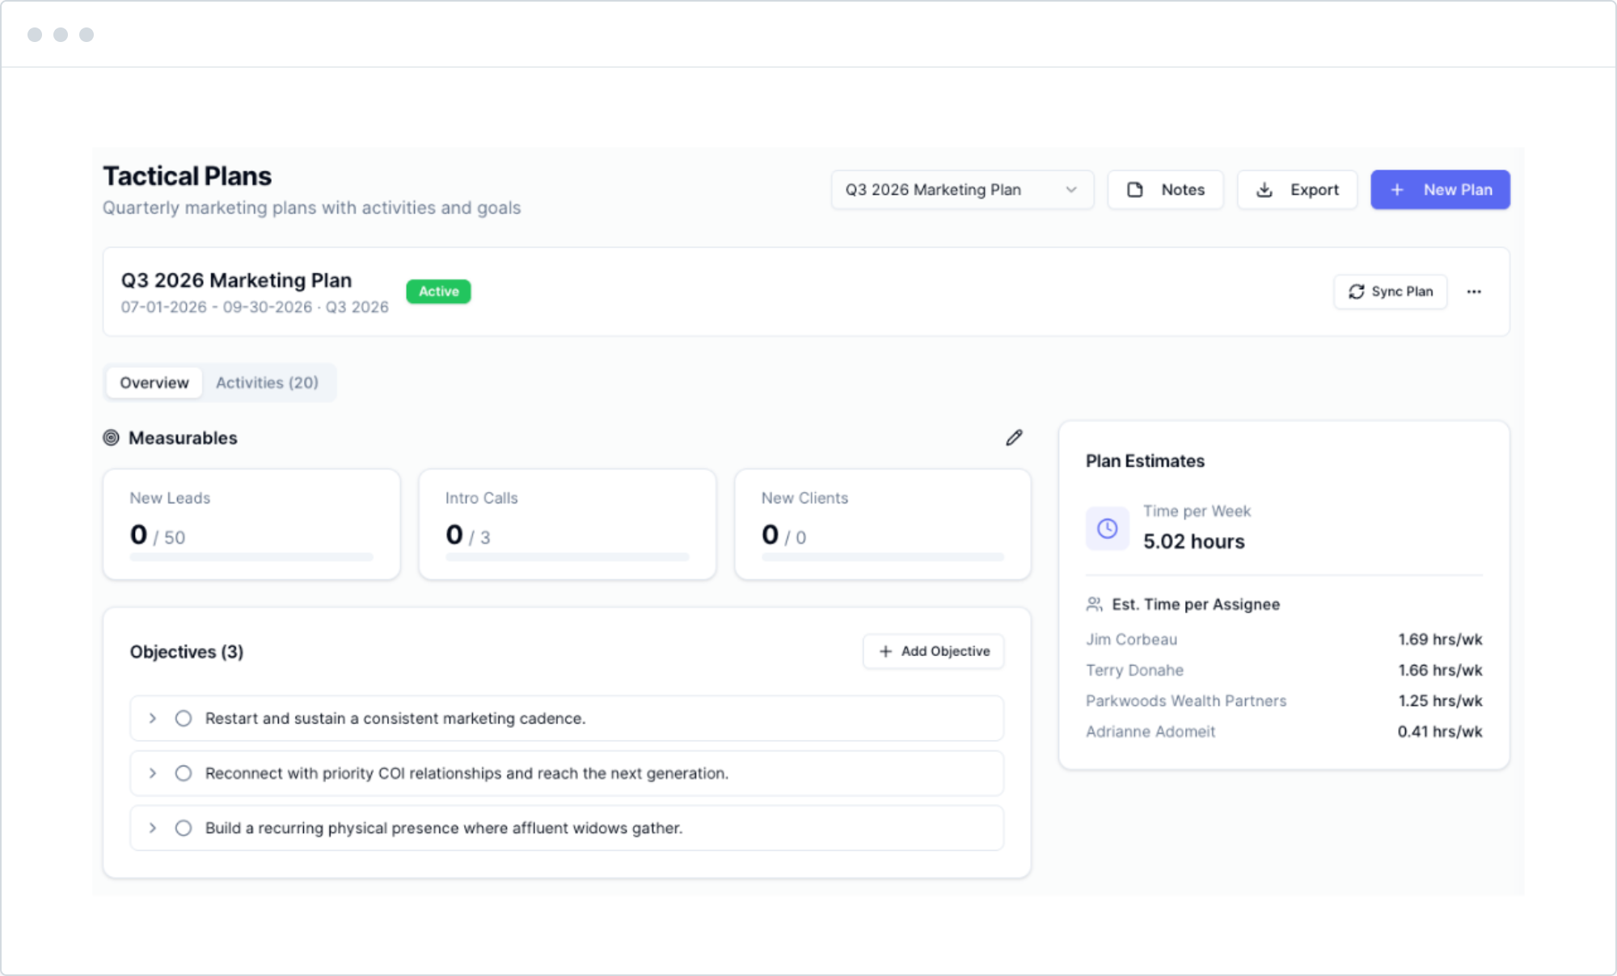1617x976 pixels.
Task: Click the 'Intro Calls' card label
Action: click(482, 499)
